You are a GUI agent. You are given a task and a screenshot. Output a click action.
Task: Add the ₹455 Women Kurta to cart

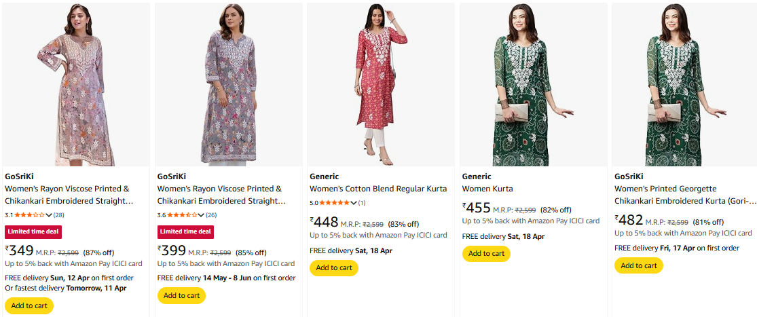[x=486, y=253]
